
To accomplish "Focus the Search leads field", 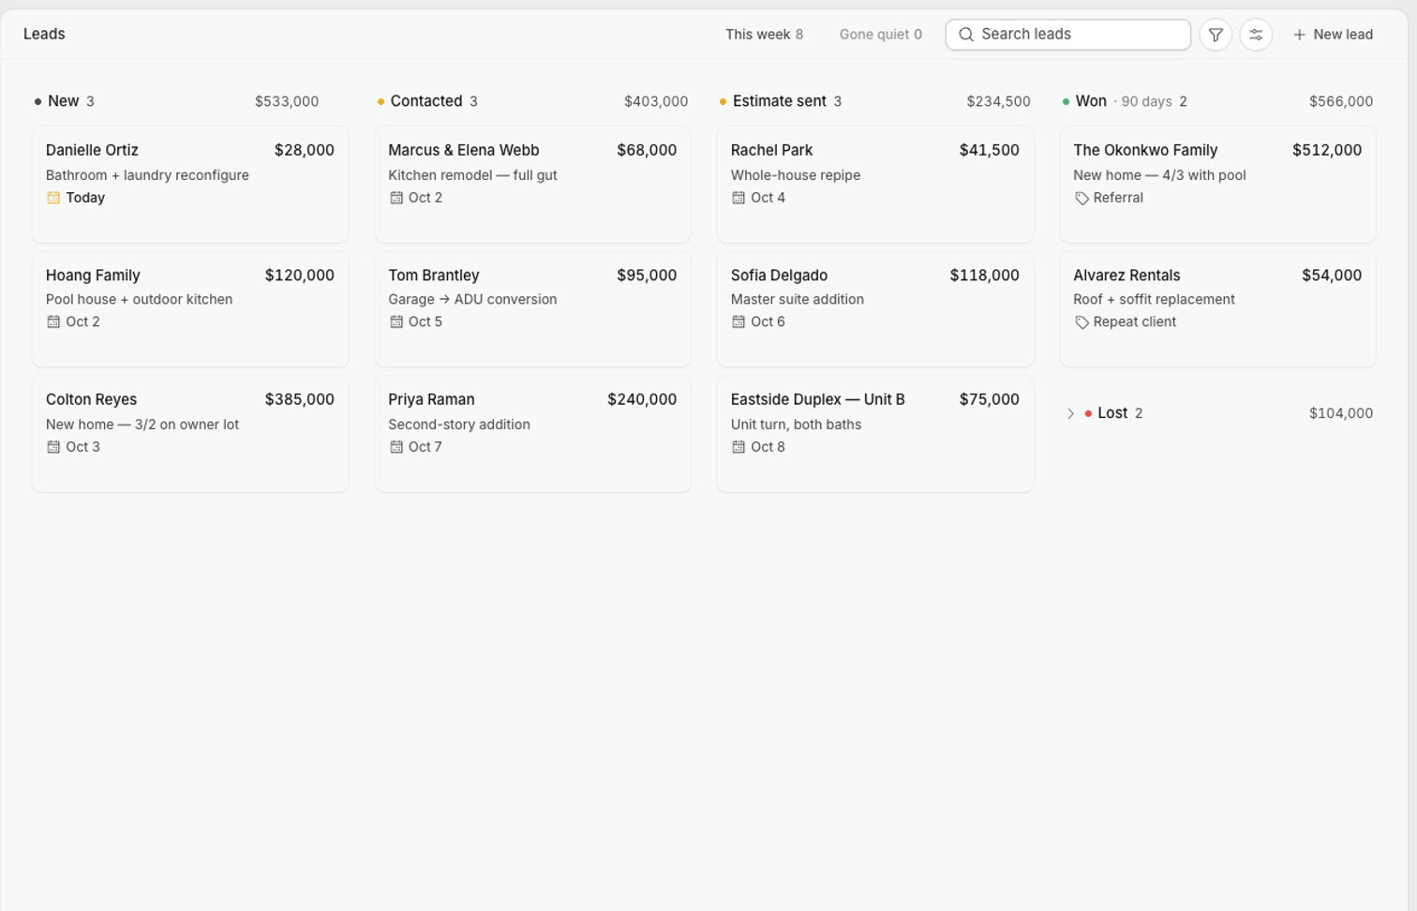I will [1067, 35].
